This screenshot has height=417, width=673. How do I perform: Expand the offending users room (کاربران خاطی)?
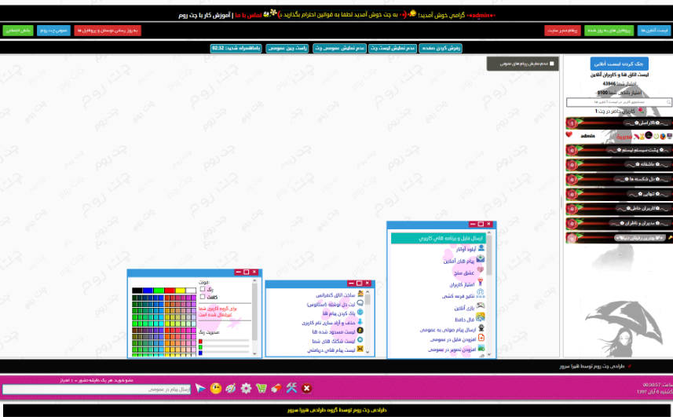619,209
